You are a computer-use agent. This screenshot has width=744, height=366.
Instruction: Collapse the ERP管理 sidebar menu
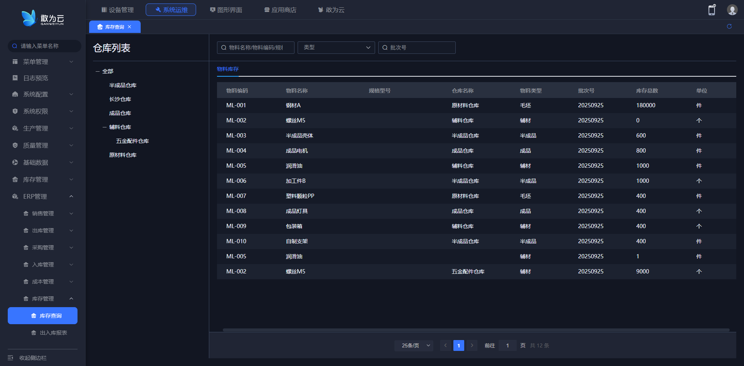pos(71,196)
